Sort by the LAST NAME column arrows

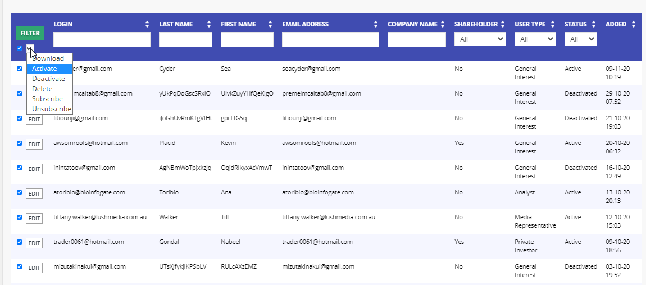click(209, 24)
